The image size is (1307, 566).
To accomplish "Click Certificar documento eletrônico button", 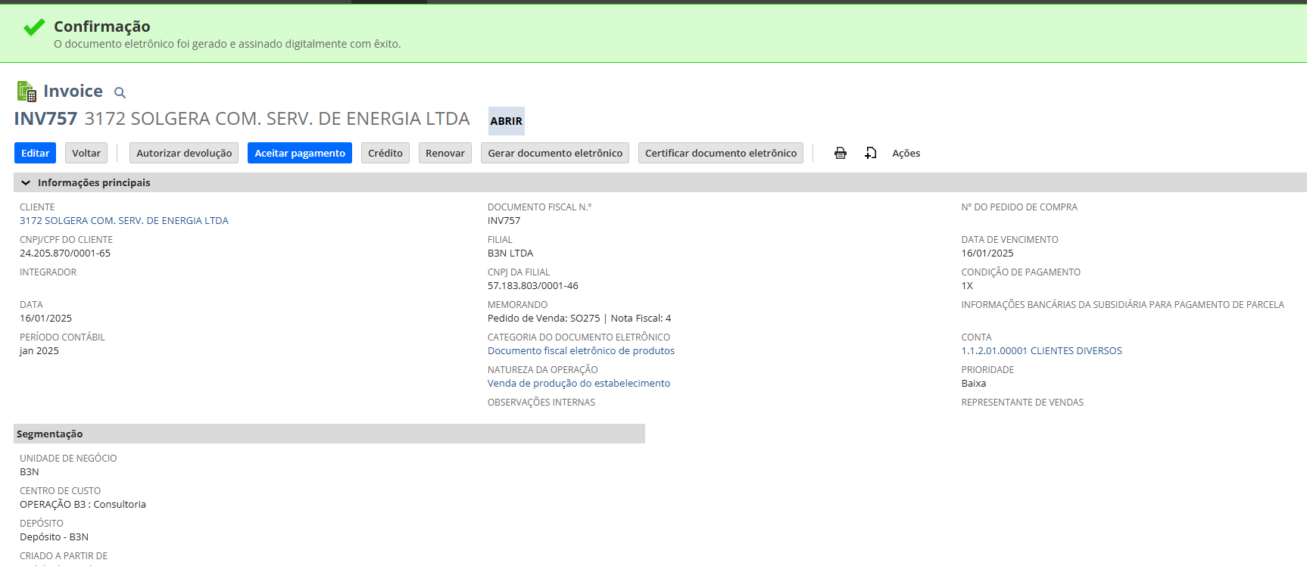I will (721, 153).
